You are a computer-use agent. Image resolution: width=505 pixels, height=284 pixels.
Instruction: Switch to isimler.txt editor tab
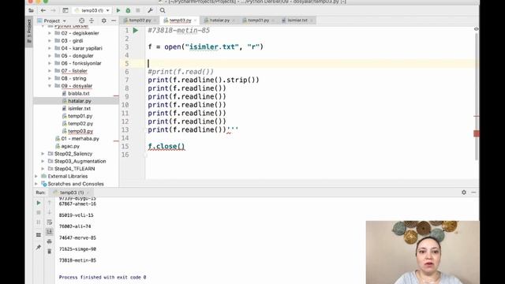click(x=297, y=20)
